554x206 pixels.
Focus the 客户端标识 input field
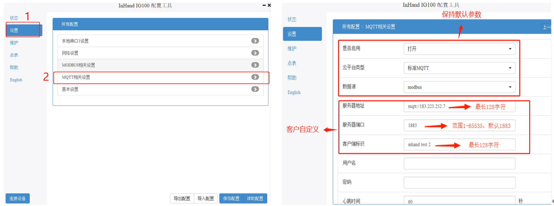(x=459, y=144)
